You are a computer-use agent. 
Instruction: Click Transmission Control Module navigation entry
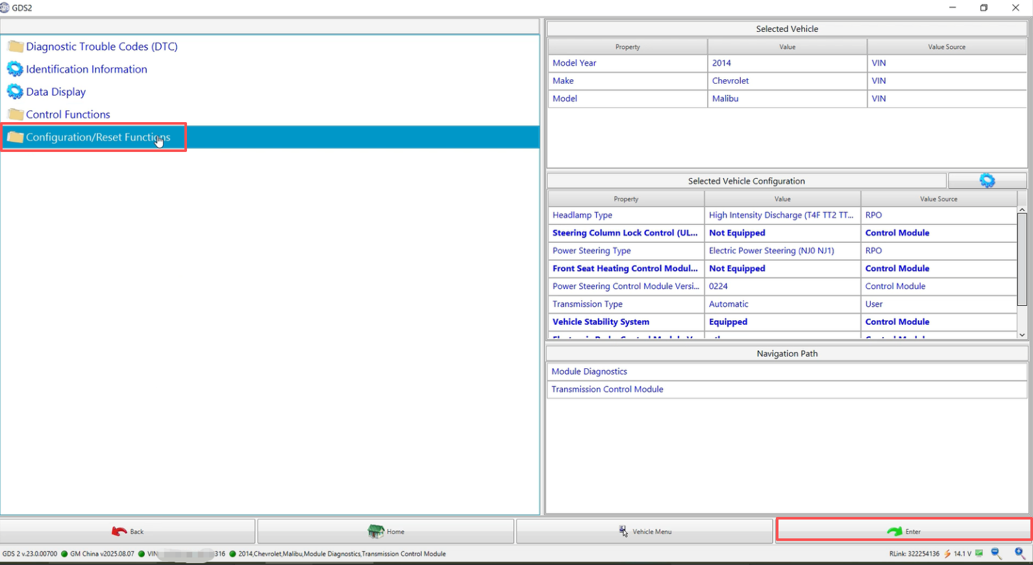[607, 390]
